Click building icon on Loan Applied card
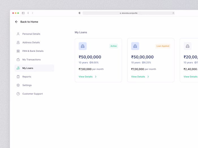Viewport: 198px width, 148px height. tap(135, 46)
